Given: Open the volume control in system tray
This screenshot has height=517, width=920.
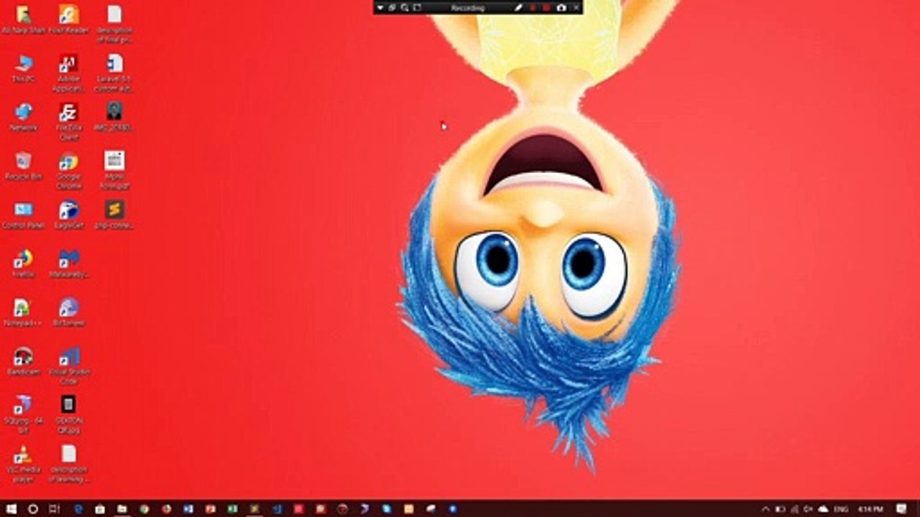Looking at the screenshot, I should tap(809, 508).
